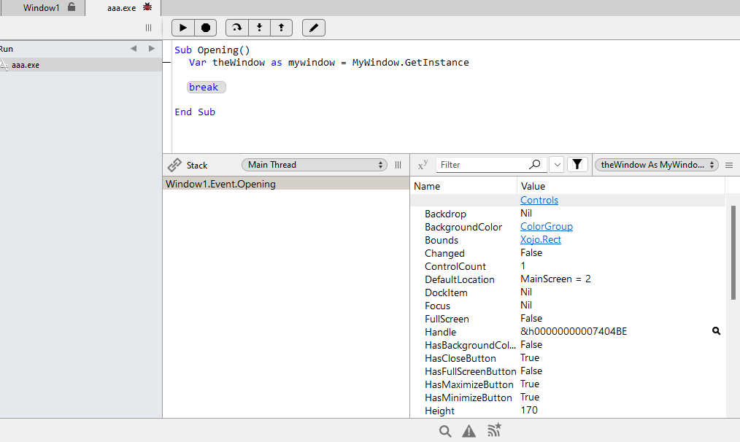Select the HasCloseButton row
This screenshot has width=740, height=442.
point(568,358)
